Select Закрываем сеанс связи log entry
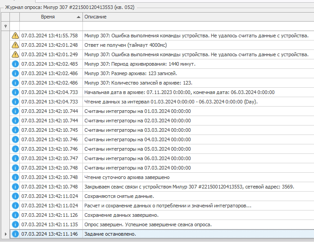The height and width of the screenshot is (242, 314). (x=189, y=187)
